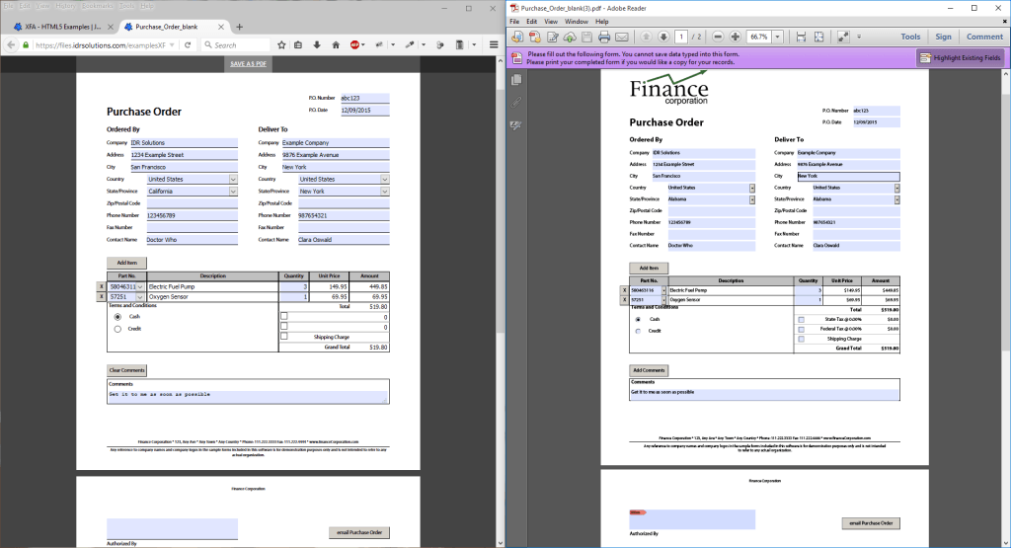
Task: Open Deliver To Country dropdown in the PDF
Action: 897,188
